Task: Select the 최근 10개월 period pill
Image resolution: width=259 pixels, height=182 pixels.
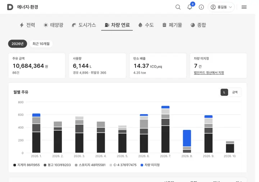Action: click(41, 44)
